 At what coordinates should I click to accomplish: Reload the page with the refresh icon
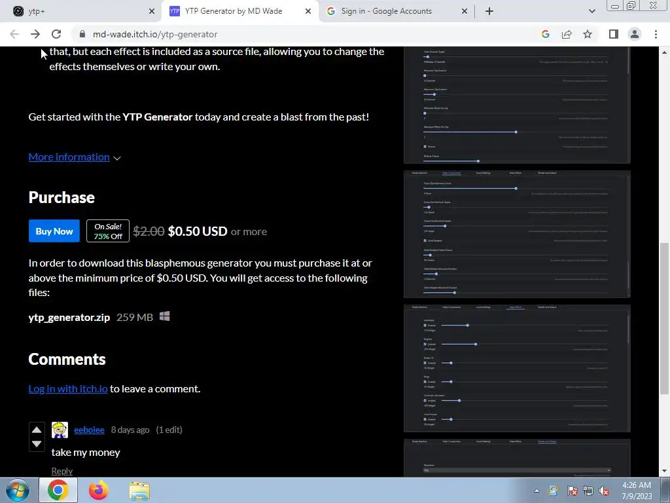(x=56, y=34)
